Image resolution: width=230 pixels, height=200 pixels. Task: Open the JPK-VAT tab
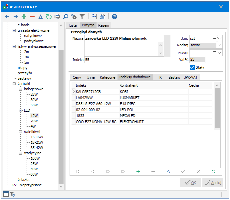[191, 77]
